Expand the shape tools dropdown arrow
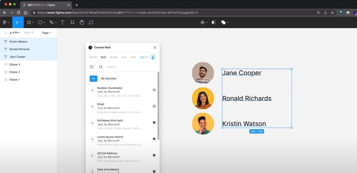The width and height of the screenshot is (357, 173). coord(45,23)
